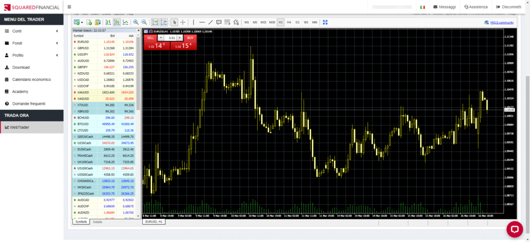Zoom in on the chart

click(x=136, y=22)
